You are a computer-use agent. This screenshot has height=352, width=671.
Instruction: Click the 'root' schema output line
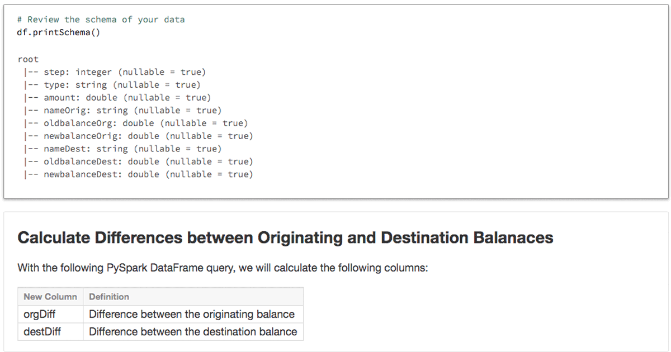28,59
